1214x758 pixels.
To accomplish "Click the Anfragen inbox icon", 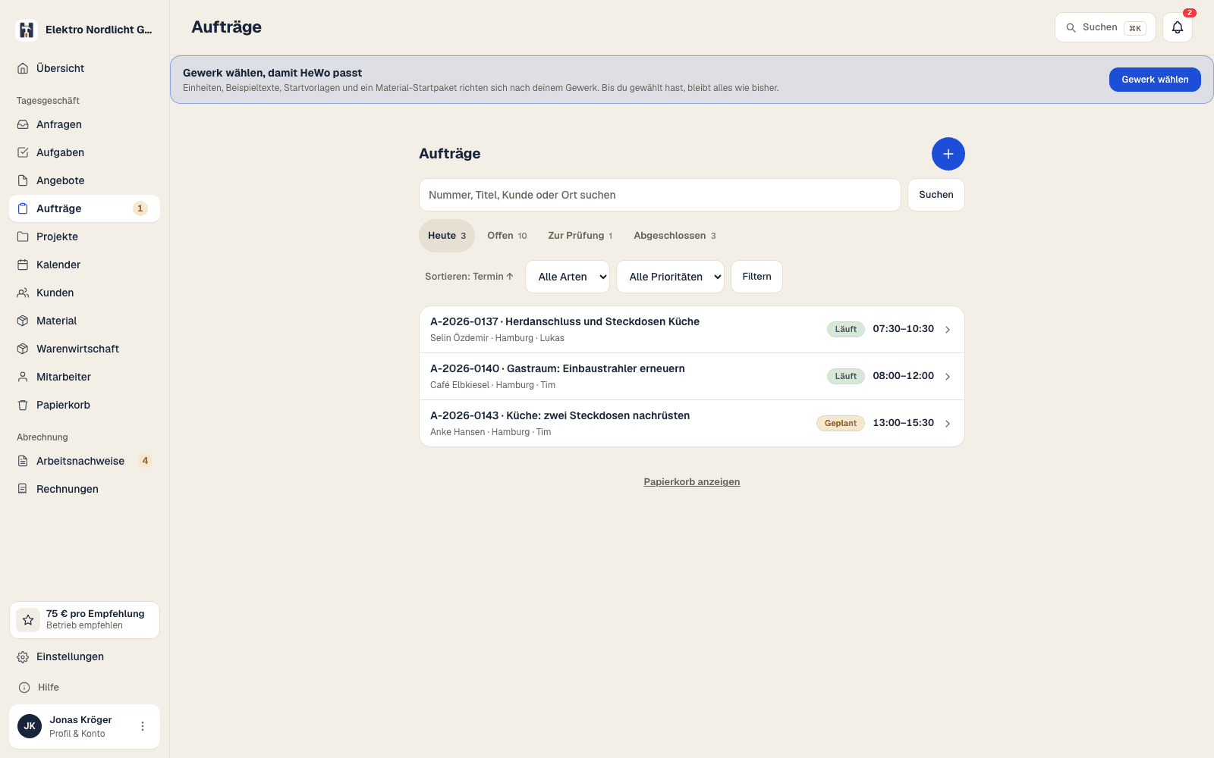I will point(23,124).
